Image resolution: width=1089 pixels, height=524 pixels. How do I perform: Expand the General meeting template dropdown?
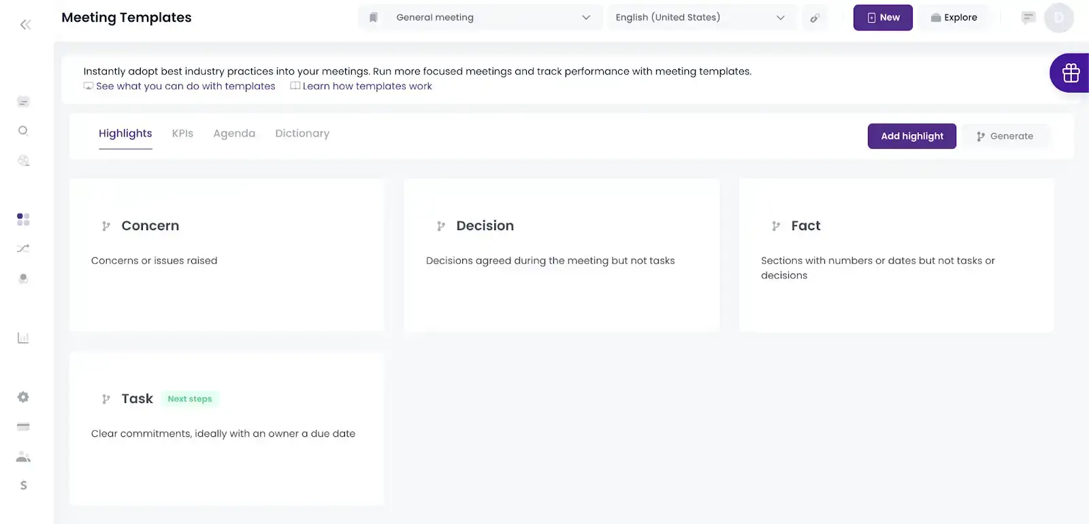coord(480,18)
